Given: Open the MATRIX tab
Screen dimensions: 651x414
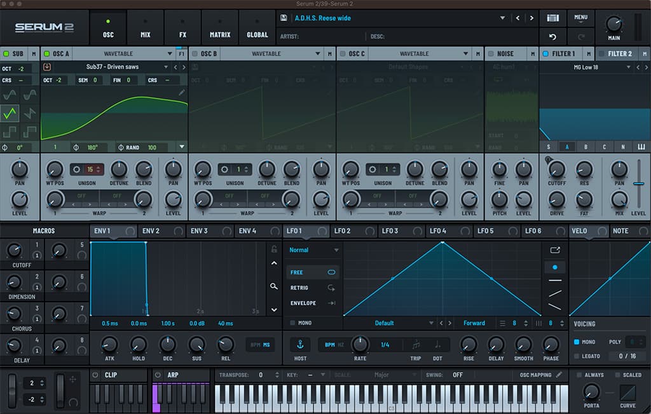Looking at the screenshot, I should click(220, 28).
